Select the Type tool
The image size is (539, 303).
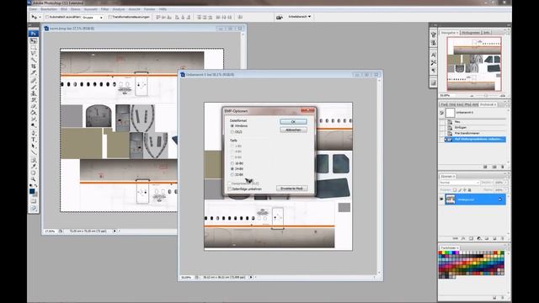[x=34, y=140]
